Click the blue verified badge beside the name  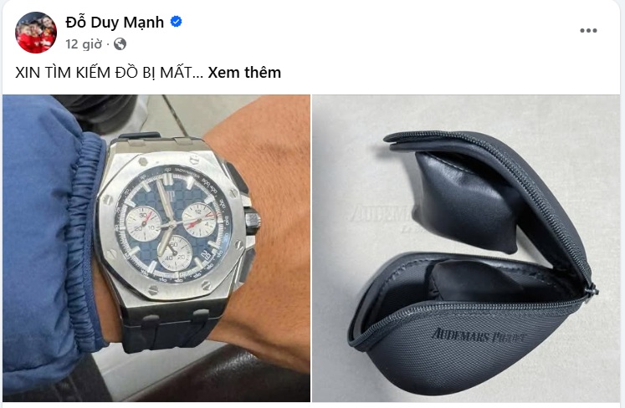coord(177,22)
